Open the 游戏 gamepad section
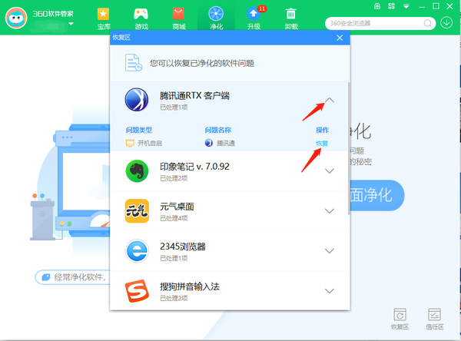The width and height of the screenshot is (461, 341). click(141, 17)
